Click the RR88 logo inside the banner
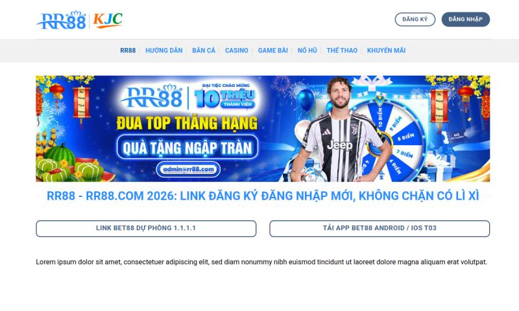519x311 pixels. tap(152, 97)
